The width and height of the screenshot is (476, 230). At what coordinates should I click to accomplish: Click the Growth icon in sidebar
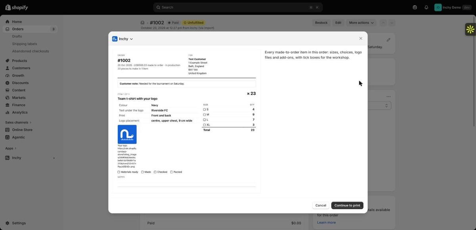[7, 75]
